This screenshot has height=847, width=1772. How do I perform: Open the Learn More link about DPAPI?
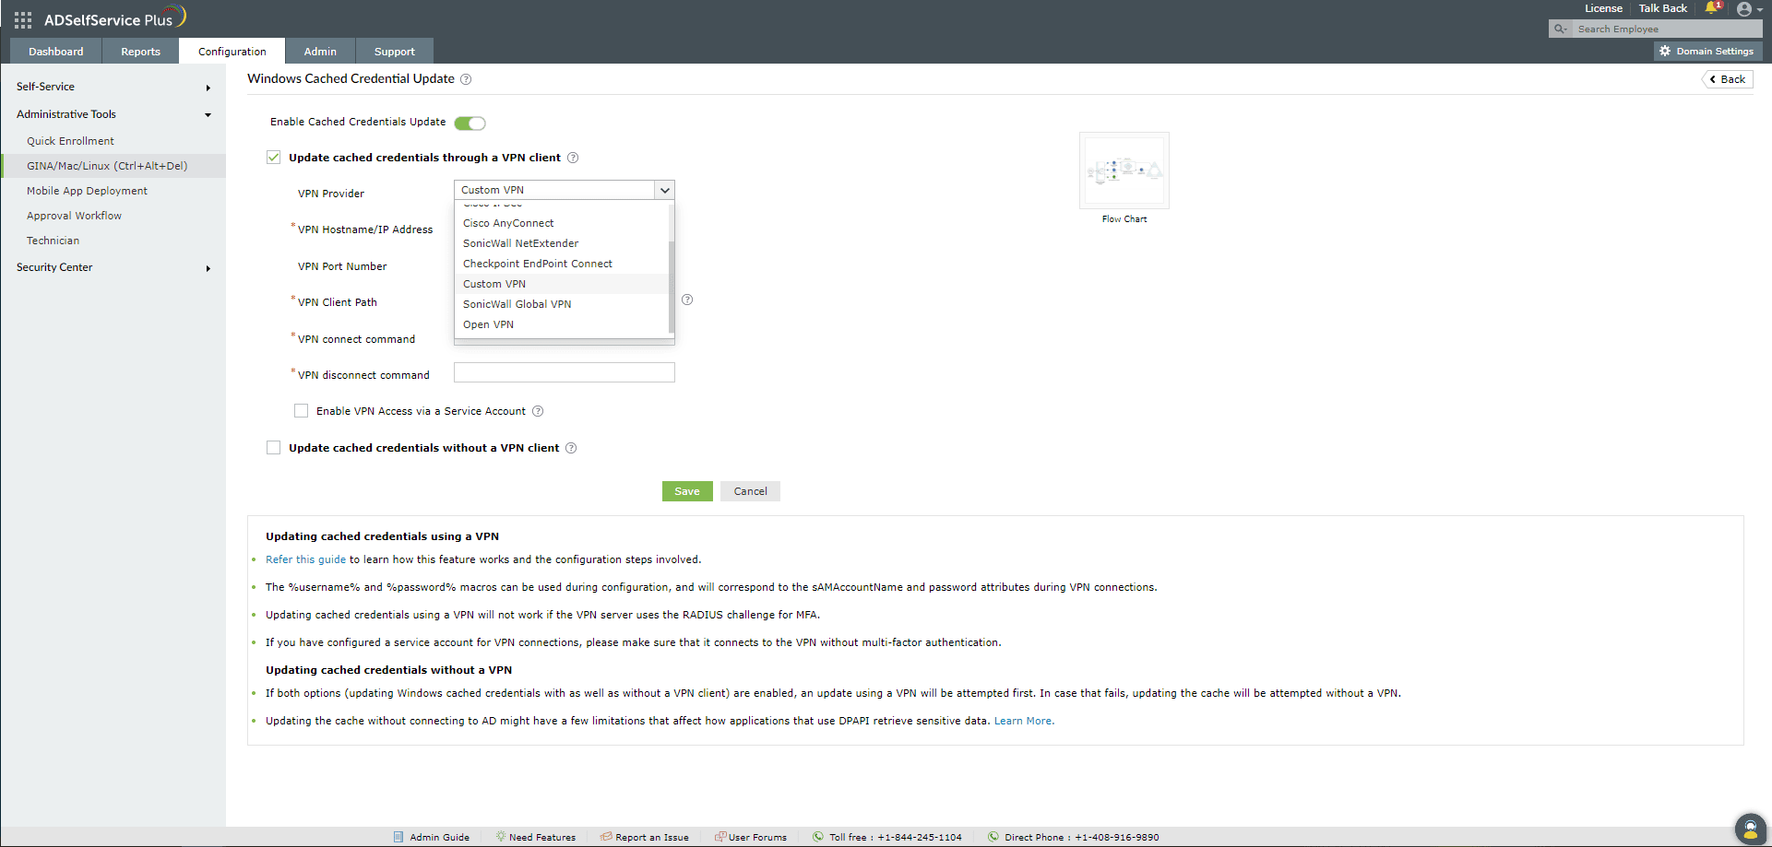[x=1024, y=721]
